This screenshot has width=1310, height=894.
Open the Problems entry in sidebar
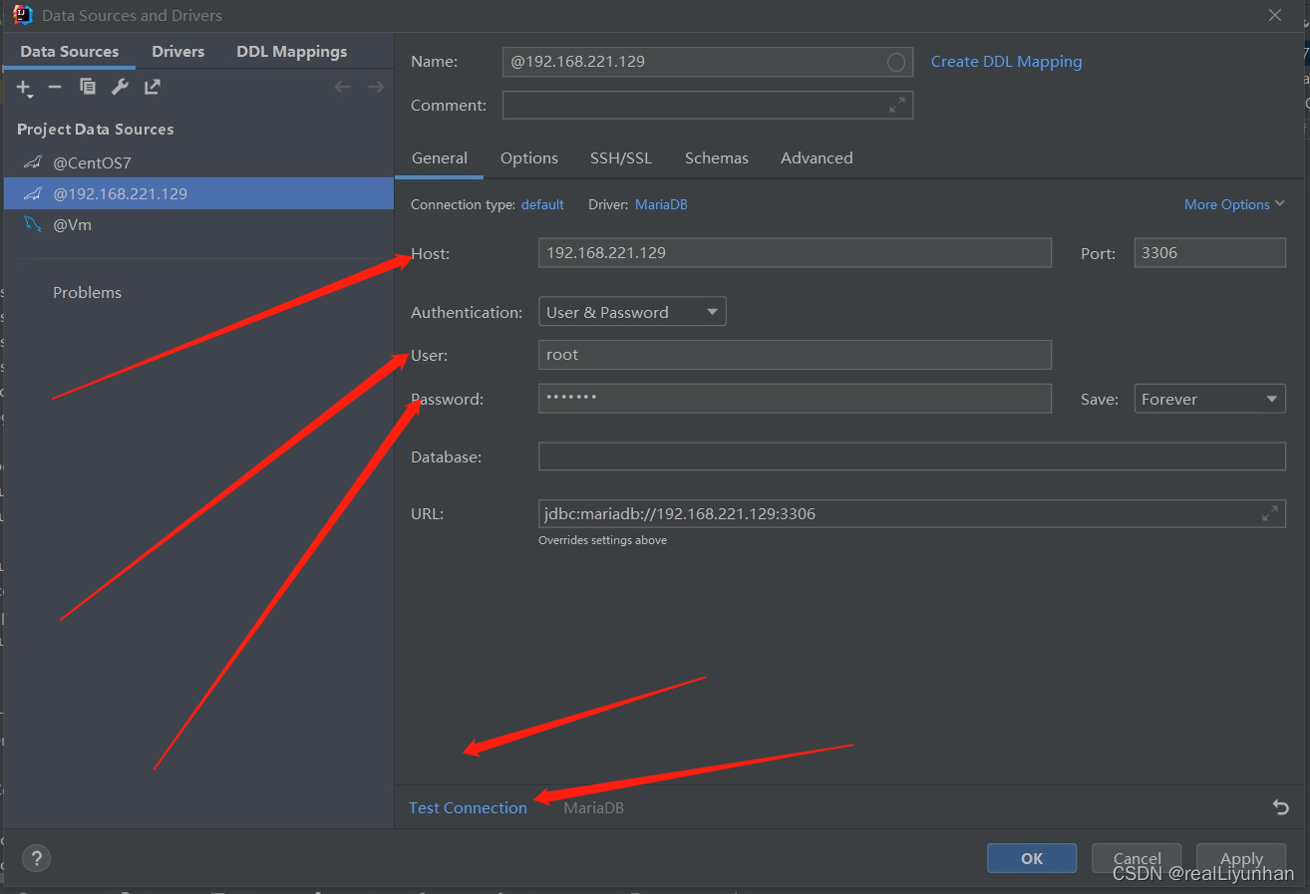[87, 292]
